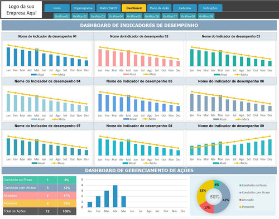Image resolution: width=279 pixels, height=219 pixels.
Task: Go to the Plano de Ação tab
Action: pyautogui.click(x=160, y=8)
